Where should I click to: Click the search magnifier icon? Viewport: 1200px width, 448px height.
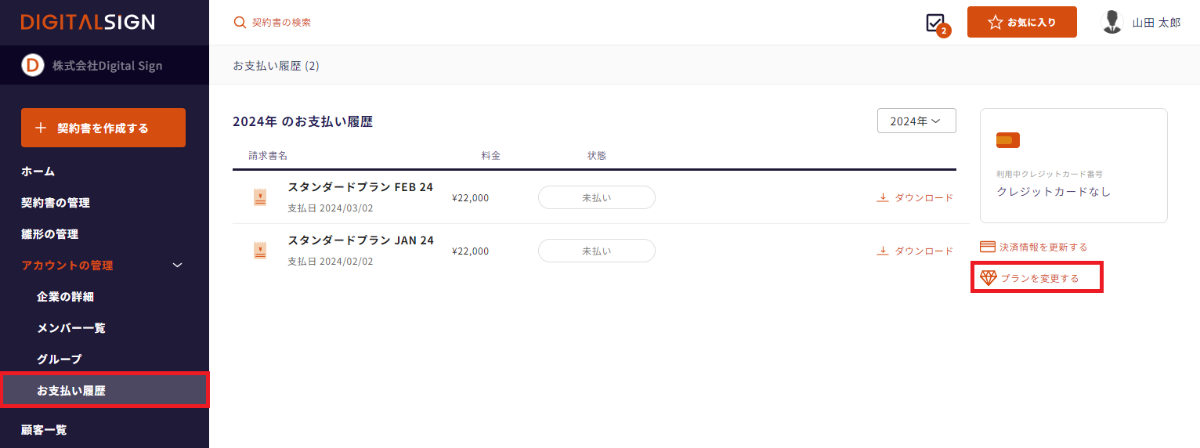(240, 23)
